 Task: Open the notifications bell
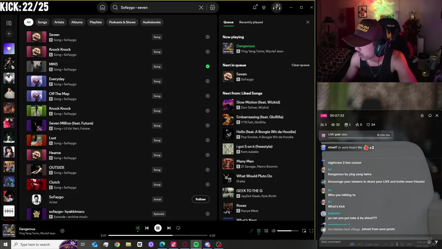(254, 7)
